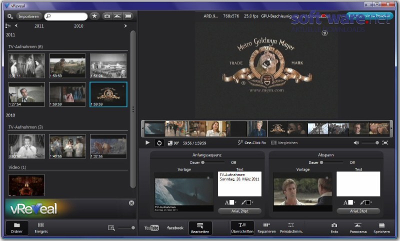The height and width of the screenshot is (241, 400).
Task: Open the Abspann Arial, 24pt font selector
Action: (358, 211)
